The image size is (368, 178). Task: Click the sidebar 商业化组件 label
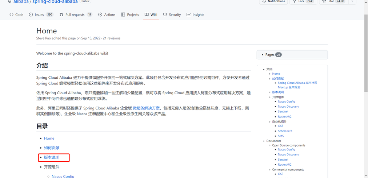(279, 122)
